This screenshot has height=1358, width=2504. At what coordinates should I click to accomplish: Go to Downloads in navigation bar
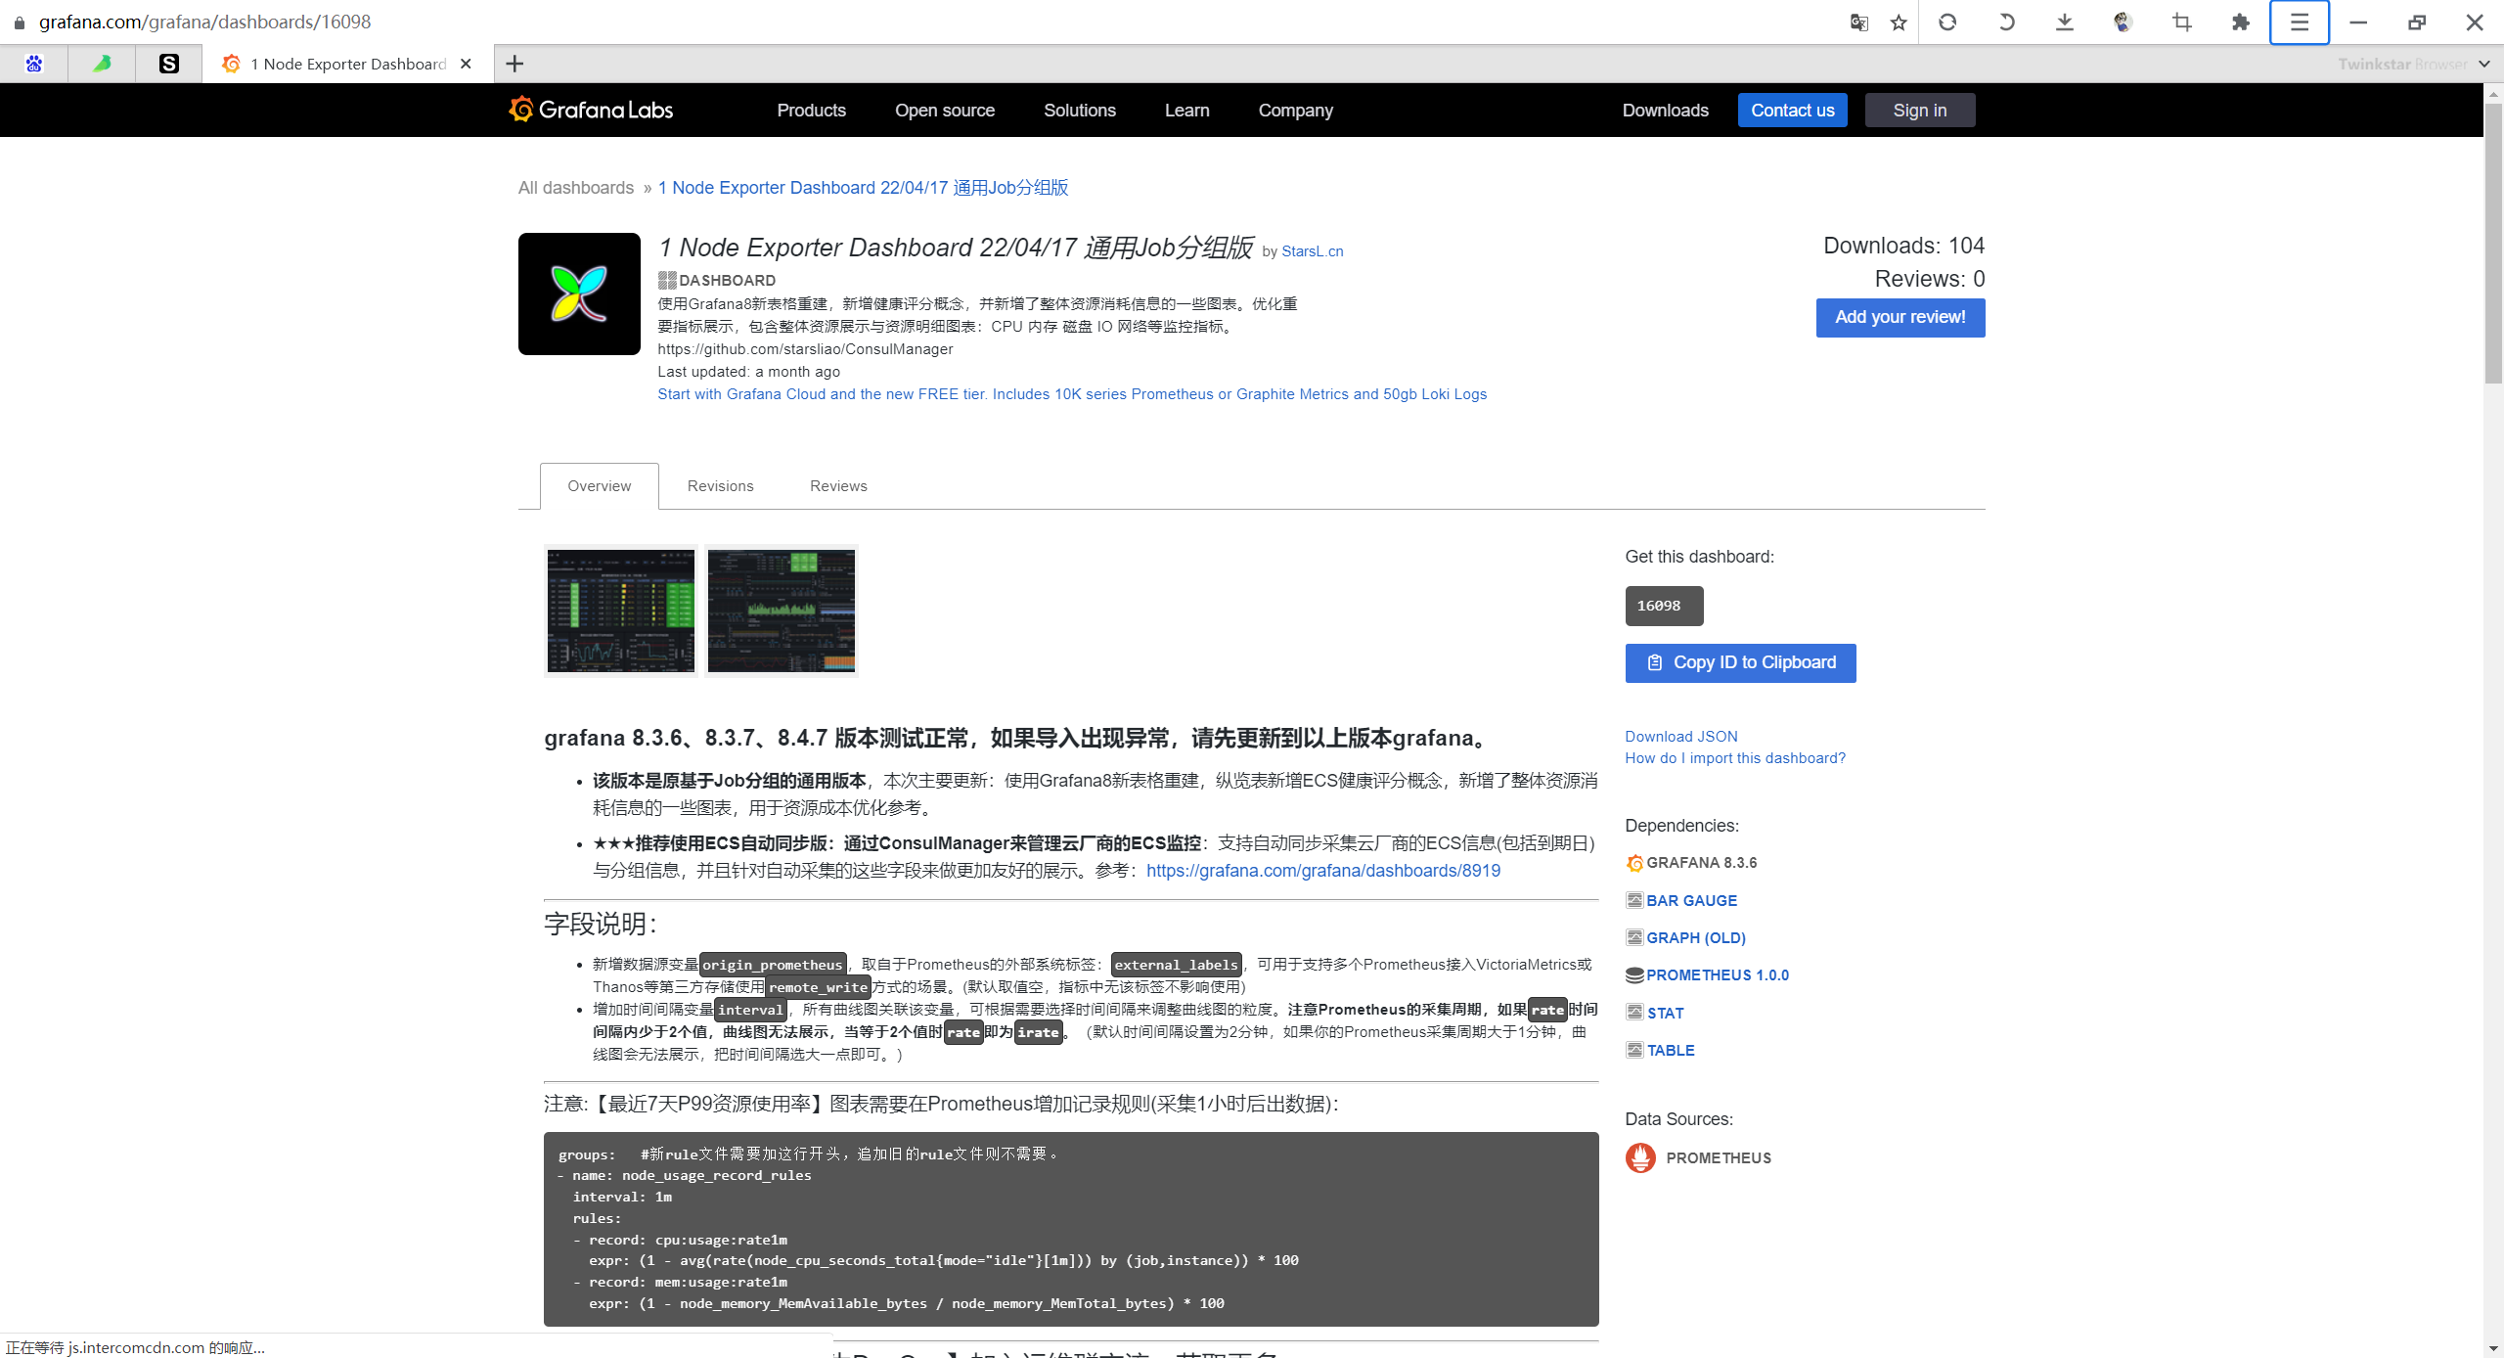(1666, 111)
